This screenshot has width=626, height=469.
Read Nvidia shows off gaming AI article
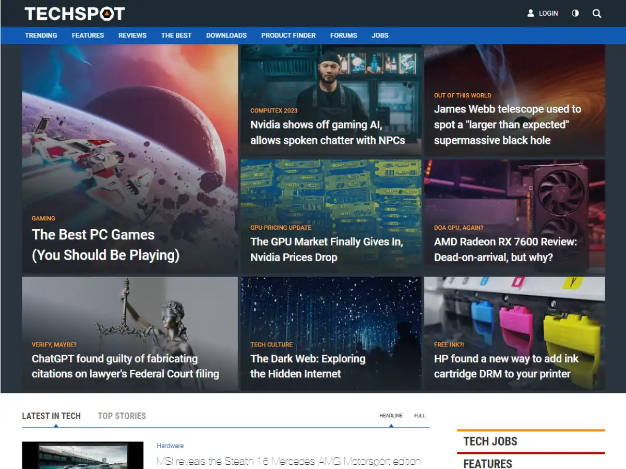click(x=328, y=132)
